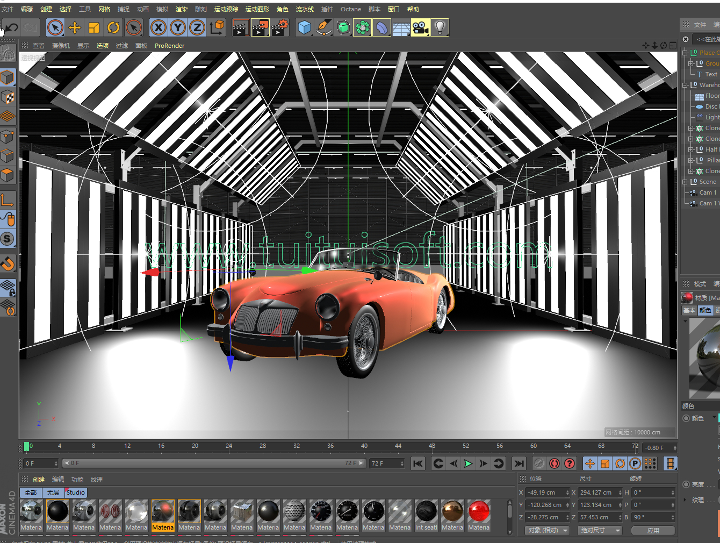Play the animation forward
Screen dimensions: 720x543
[x=468, y=463]
